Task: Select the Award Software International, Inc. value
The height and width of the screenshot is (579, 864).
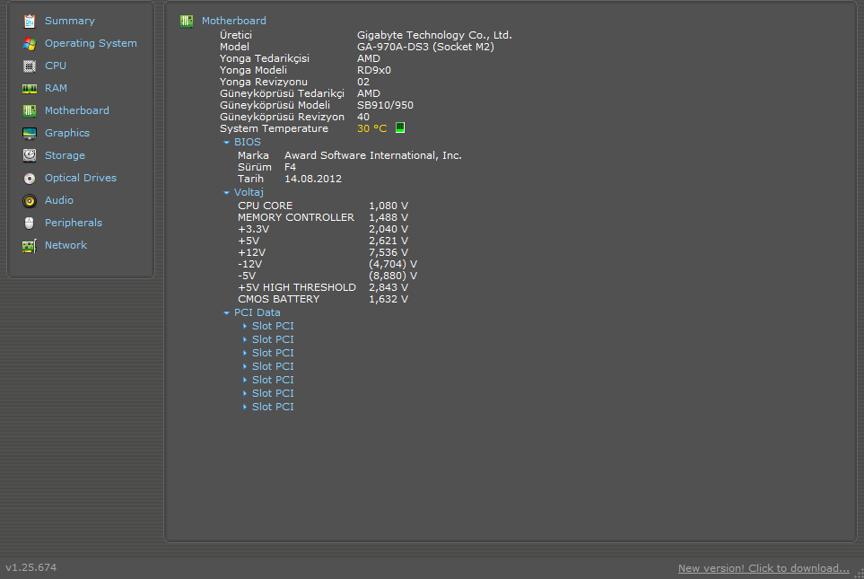Action: pyautogui.click(x=373, y=155)
